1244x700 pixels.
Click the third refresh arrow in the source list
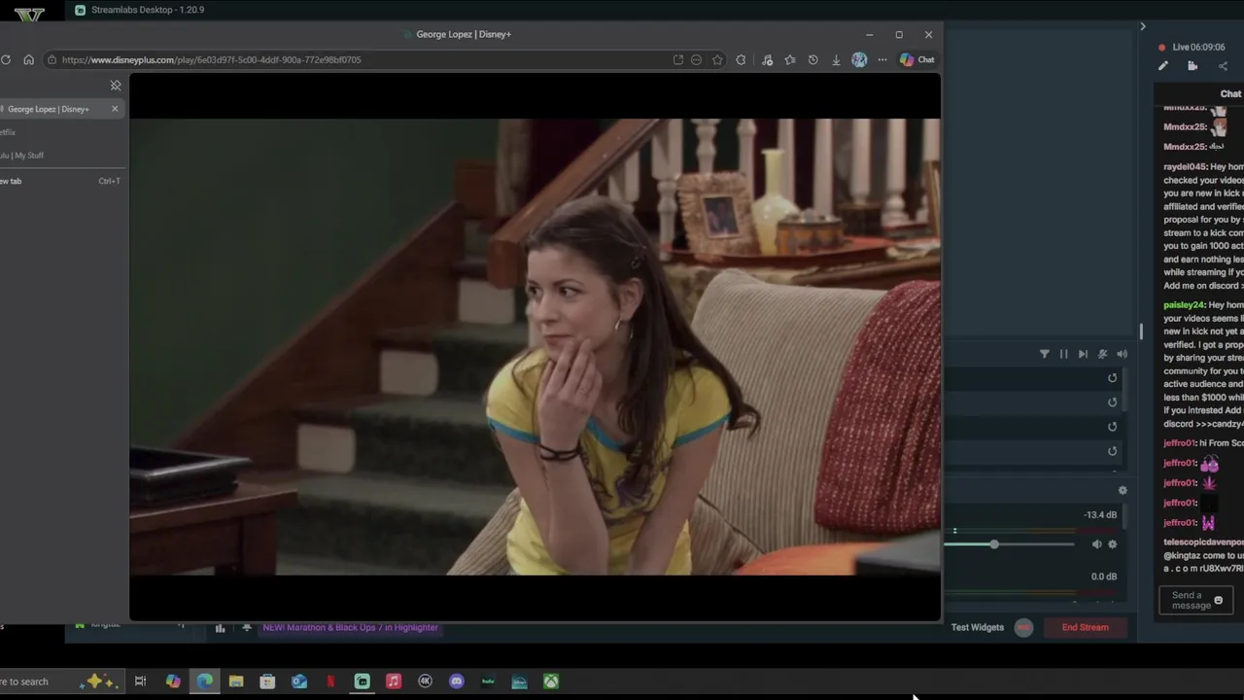click(x=1113, y=427)
